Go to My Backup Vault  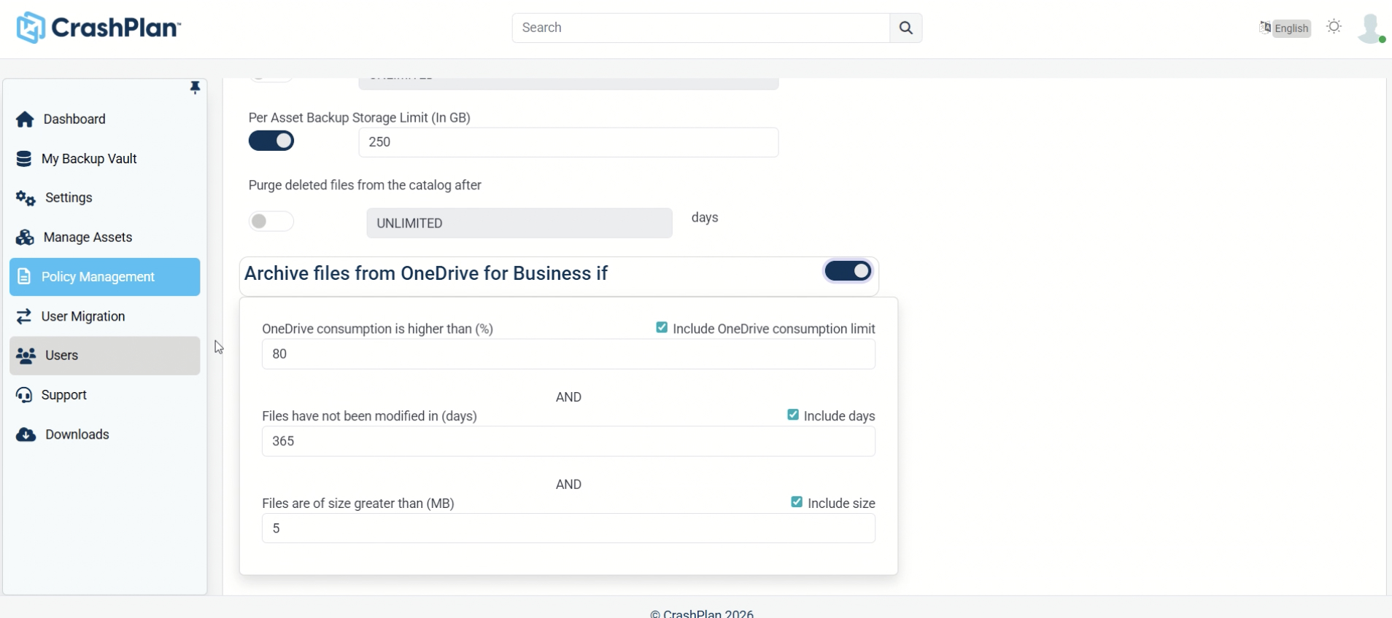105,159
